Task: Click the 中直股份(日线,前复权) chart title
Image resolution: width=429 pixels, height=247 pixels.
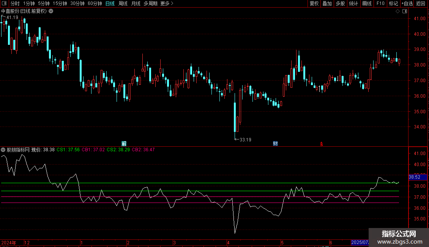Action: (x=24, y=11)
